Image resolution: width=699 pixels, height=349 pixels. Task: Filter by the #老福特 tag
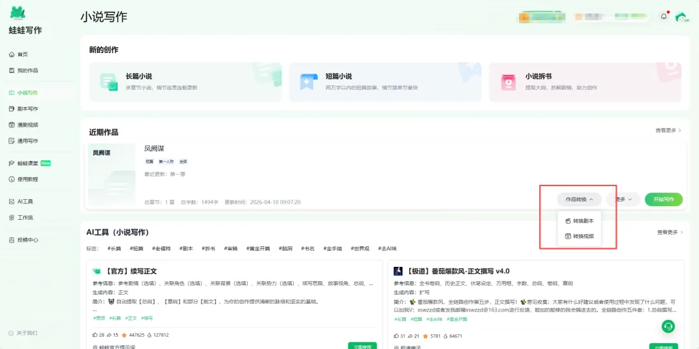coord(161,248)
